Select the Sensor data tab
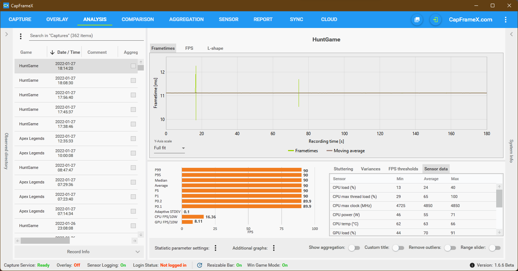This screenshot has width=518, height=271. 436,169
